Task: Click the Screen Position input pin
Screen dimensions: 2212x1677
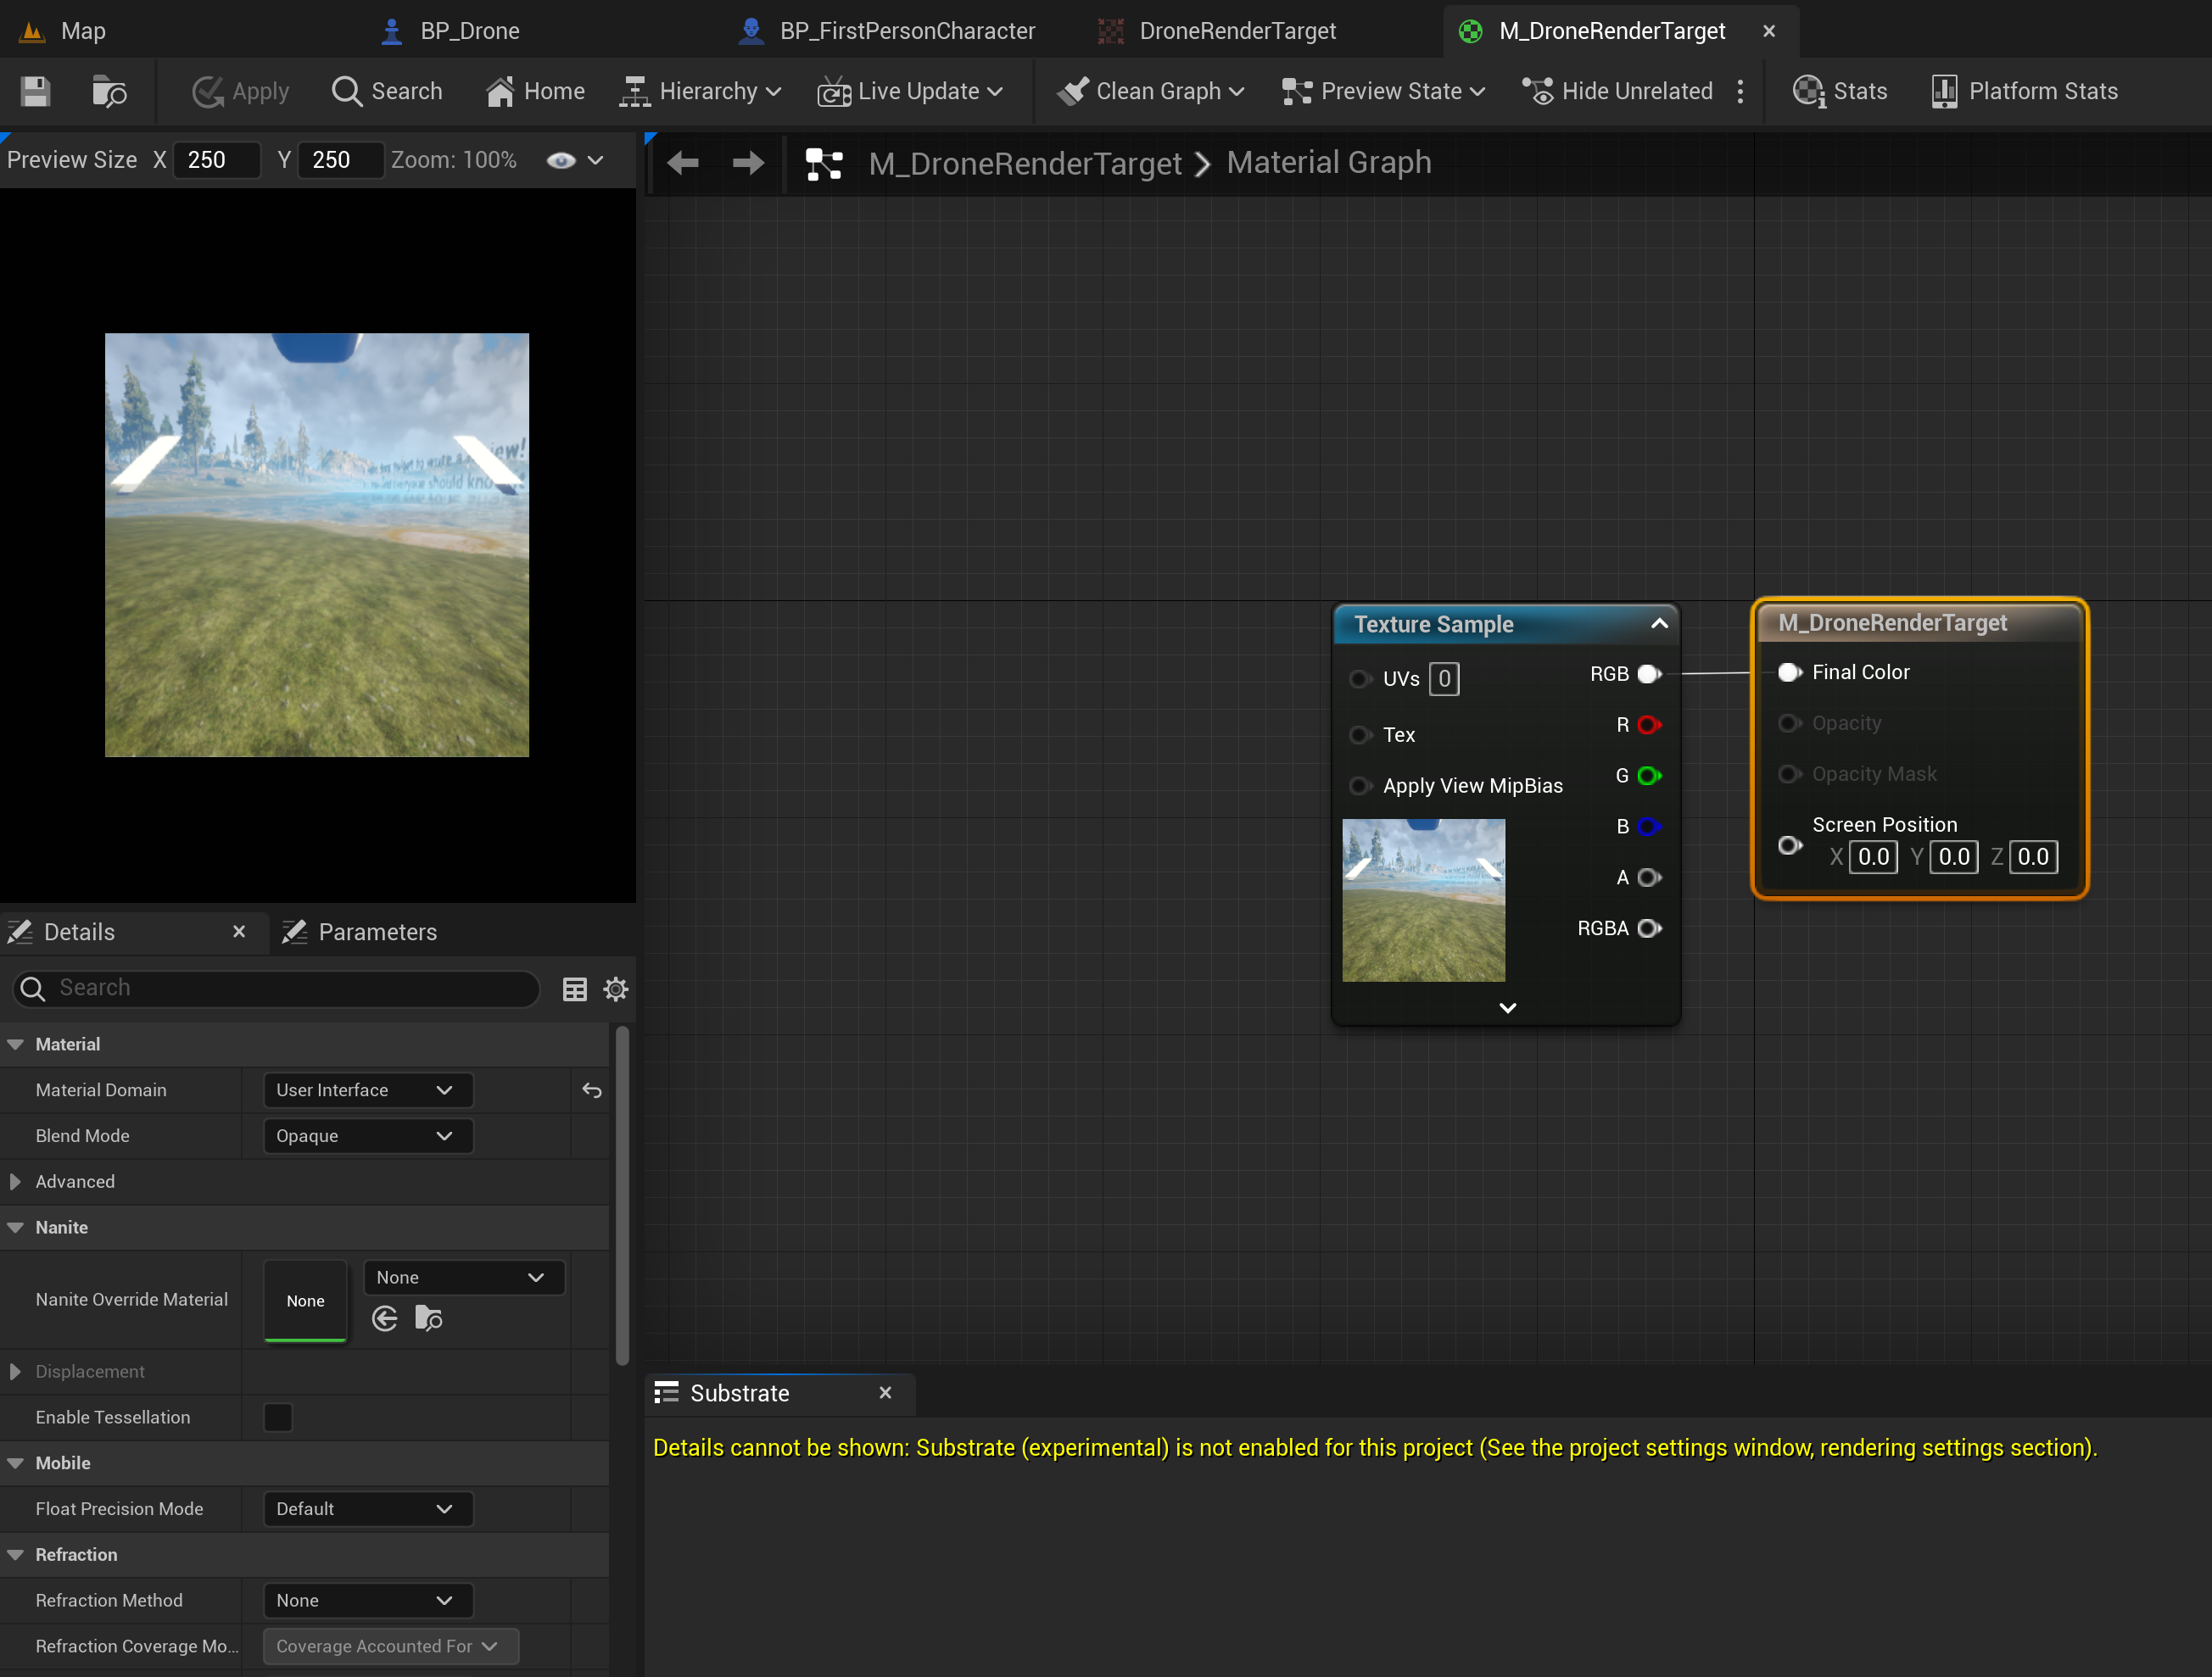Action: point(1790,845)
